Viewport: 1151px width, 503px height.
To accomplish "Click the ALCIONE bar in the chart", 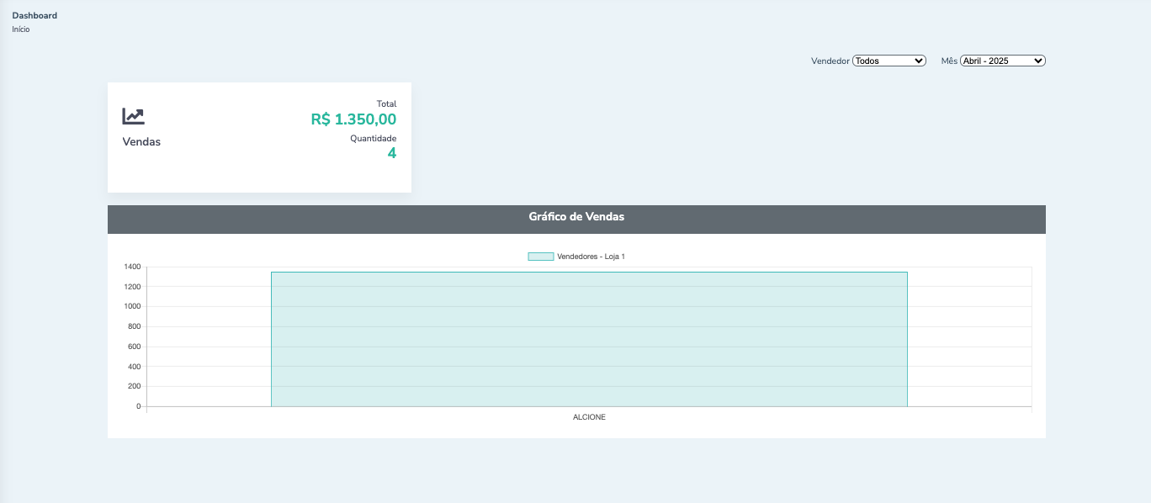I will click(589, 339).
